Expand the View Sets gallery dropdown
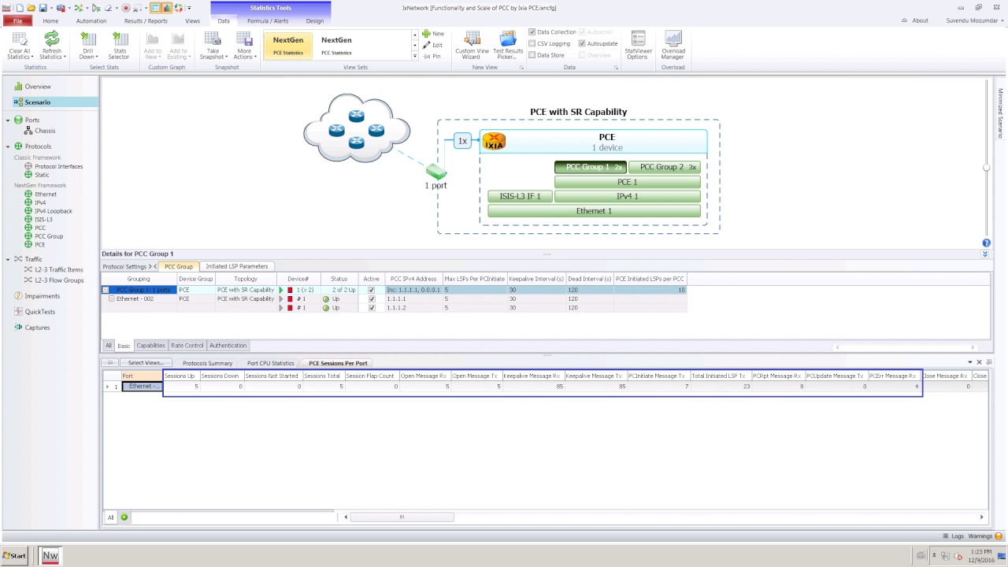 pyautogui.click(x=415, y=56)
